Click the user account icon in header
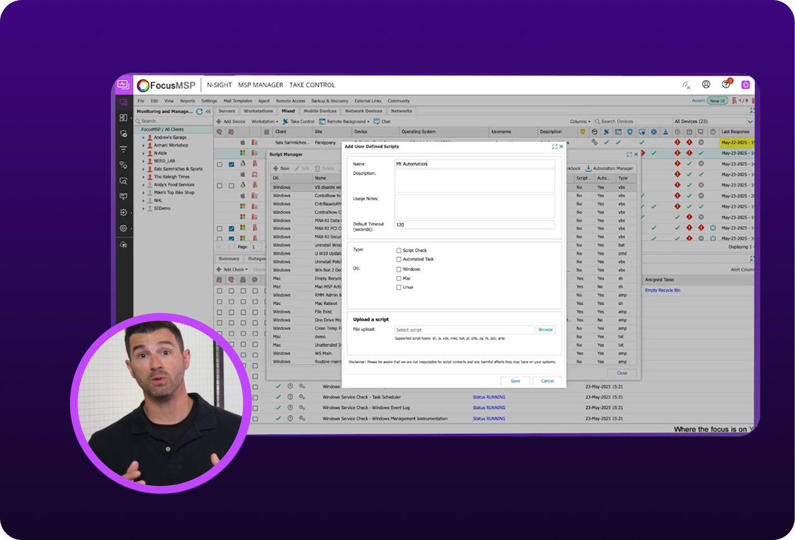The image size is (795, 540). click(x=706, y=84)
